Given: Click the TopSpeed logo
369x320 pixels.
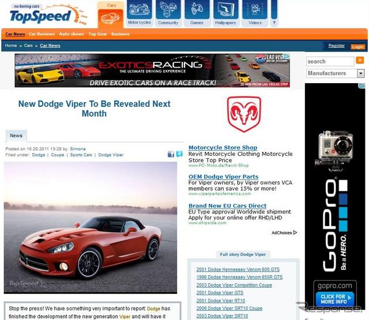Looking at the screenshot, I should point(48,15).
